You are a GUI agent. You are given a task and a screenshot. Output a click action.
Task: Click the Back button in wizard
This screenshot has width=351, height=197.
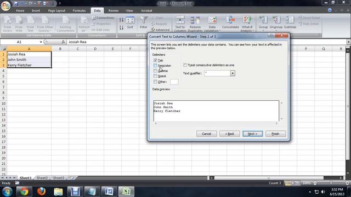[230, 134]
